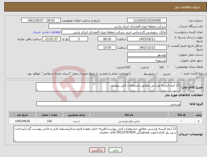Click the remaining time field 23:52:37

tap(51, 39)
